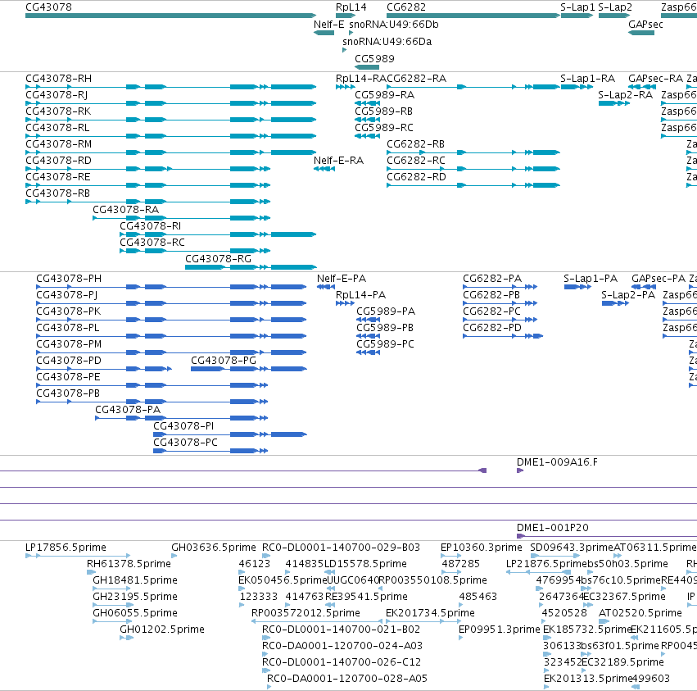The height and width of the screenshot is (691, 697).
Task: Select the snoRNA:U49:66Db label
Action: pos(394,25)
